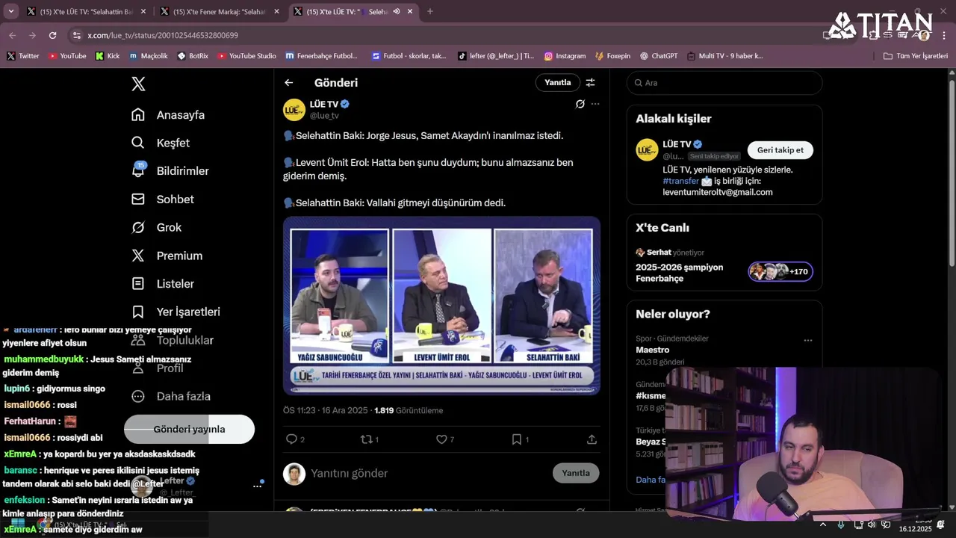Open LÜE TV profile avatar on post

click(294, 109)
